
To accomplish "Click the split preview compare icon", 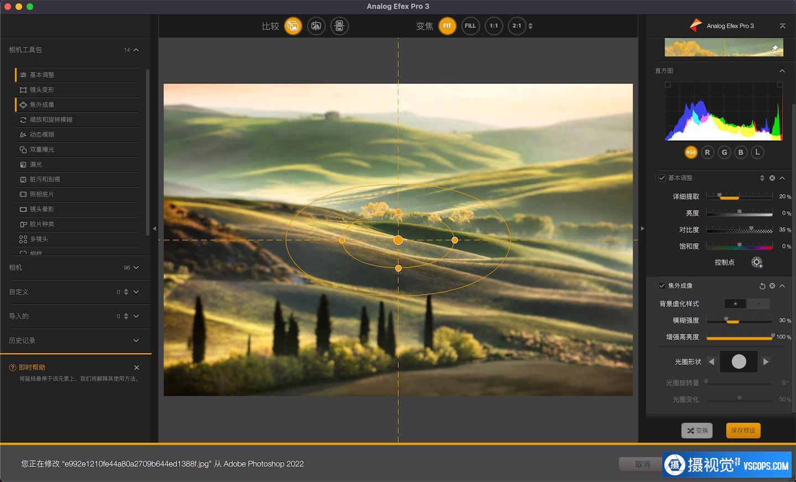I will tap(316, 26).
